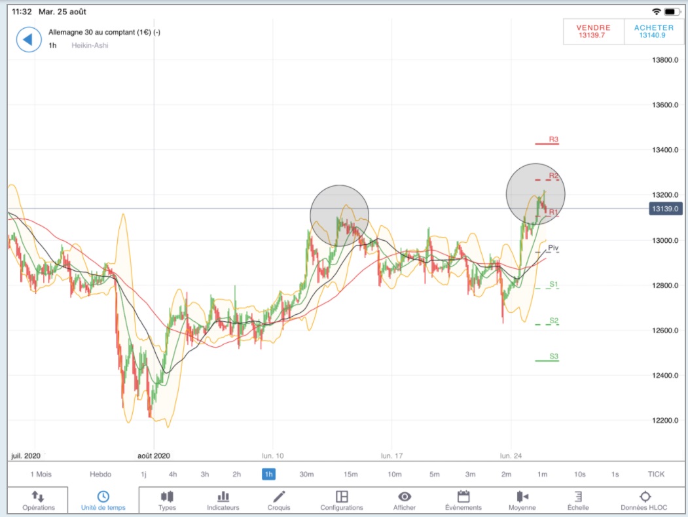Open the Unité de temps tab
Screen dimensions: 688x517
pyautogui.click(x=103, y=501)
